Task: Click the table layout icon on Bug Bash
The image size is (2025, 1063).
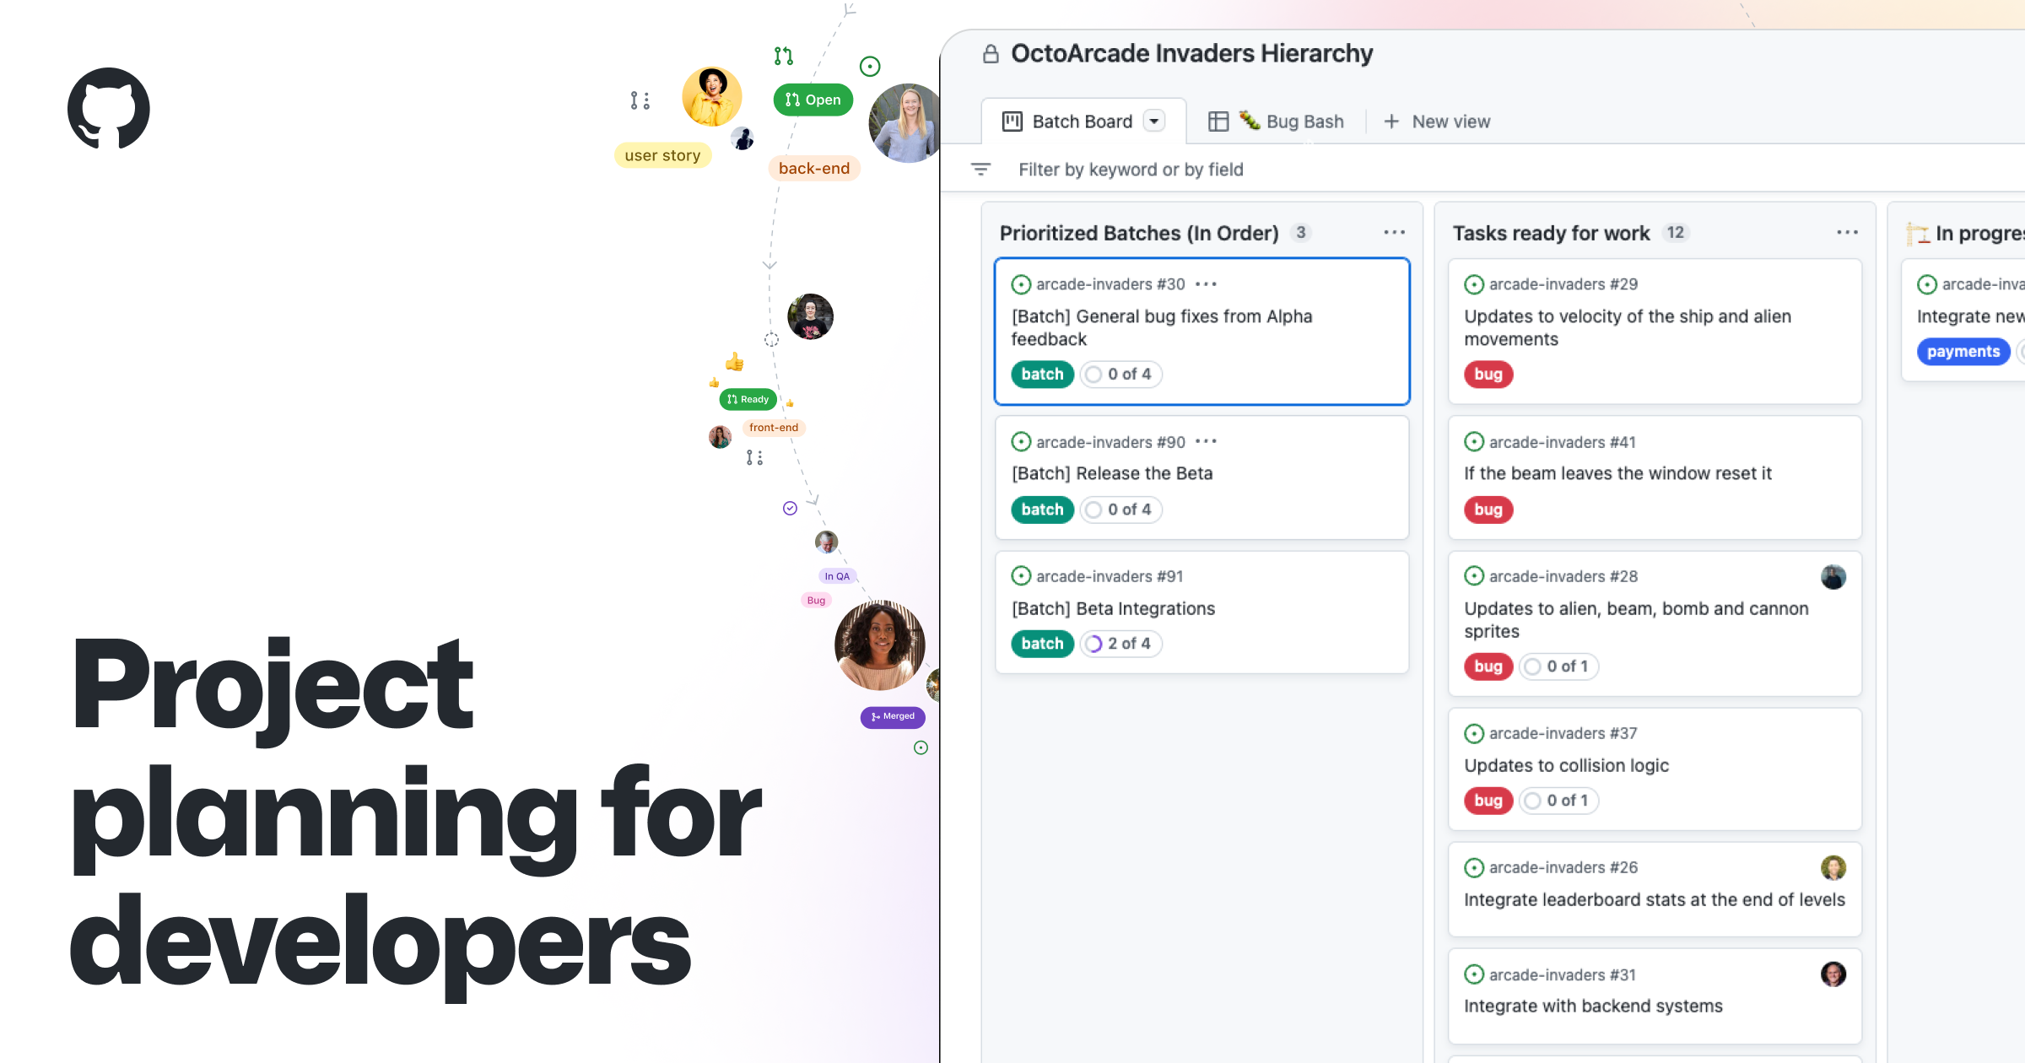Action: point(1218,121)
